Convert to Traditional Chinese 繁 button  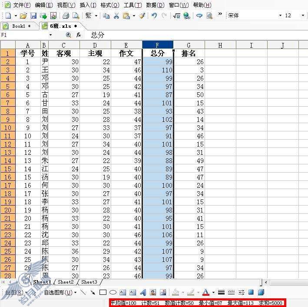pos(88,16)
